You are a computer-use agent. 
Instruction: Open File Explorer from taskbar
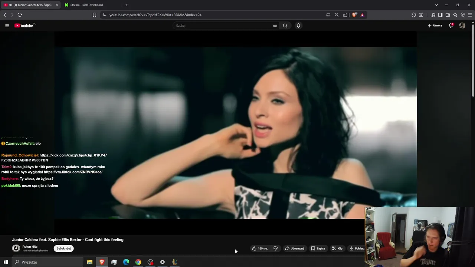pos(90,262)
